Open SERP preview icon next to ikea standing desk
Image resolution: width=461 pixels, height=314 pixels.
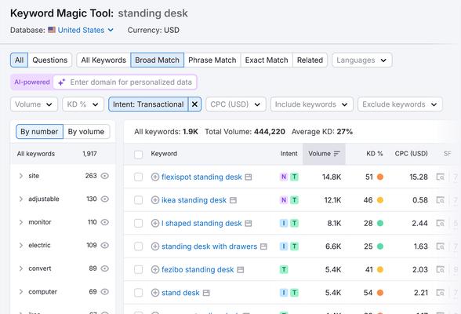click(233, 200)
